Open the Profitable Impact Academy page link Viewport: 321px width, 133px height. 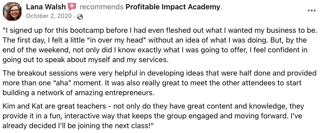(x=173, y=7)
